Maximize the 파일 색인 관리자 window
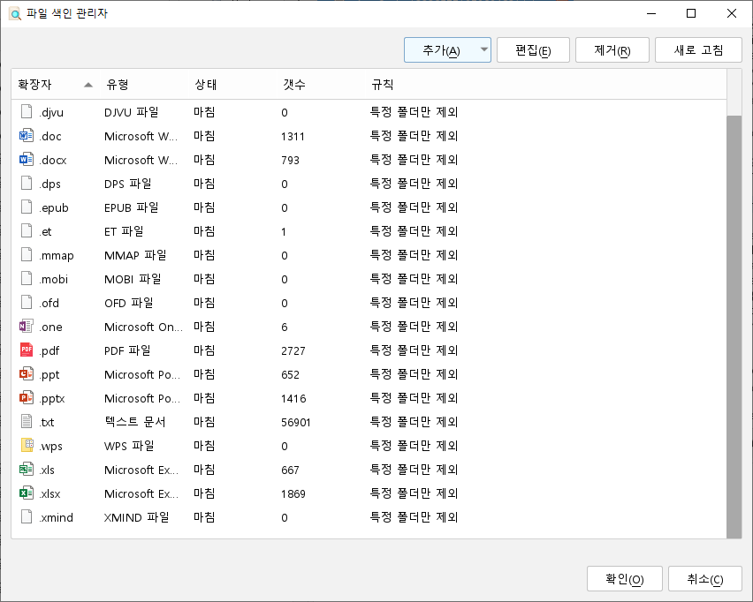The width and height of the screenshot is (753, 602). [x=691, y=13]
